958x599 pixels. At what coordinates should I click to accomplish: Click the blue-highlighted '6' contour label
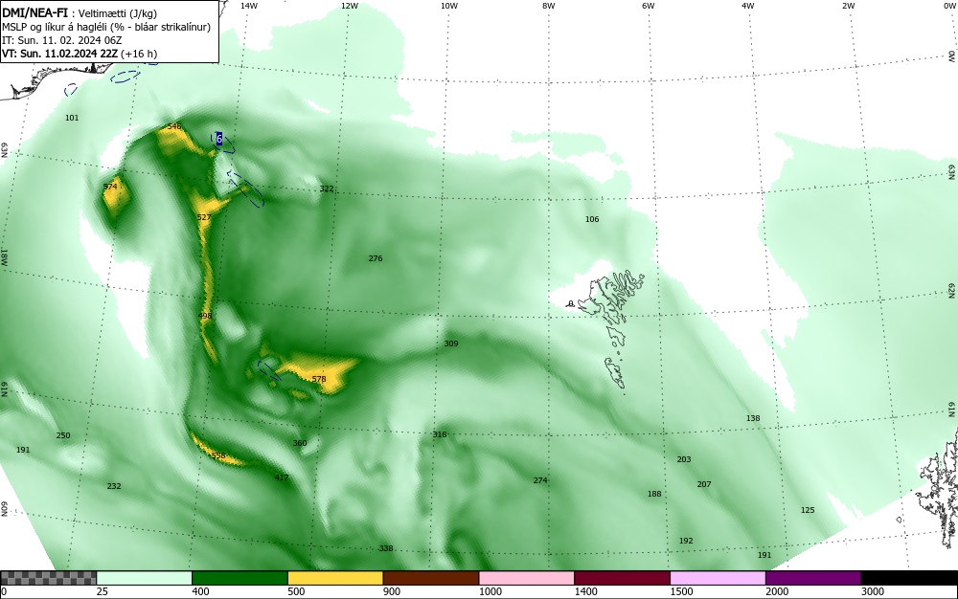click(x=219, y=139)
